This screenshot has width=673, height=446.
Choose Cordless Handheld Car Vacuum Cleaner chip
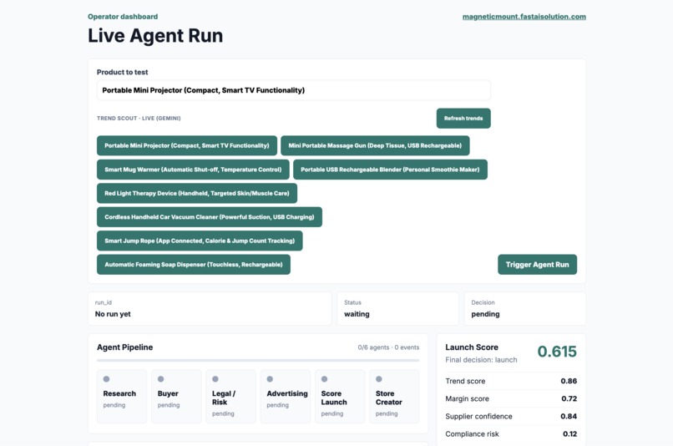click(x=210, y=217)
